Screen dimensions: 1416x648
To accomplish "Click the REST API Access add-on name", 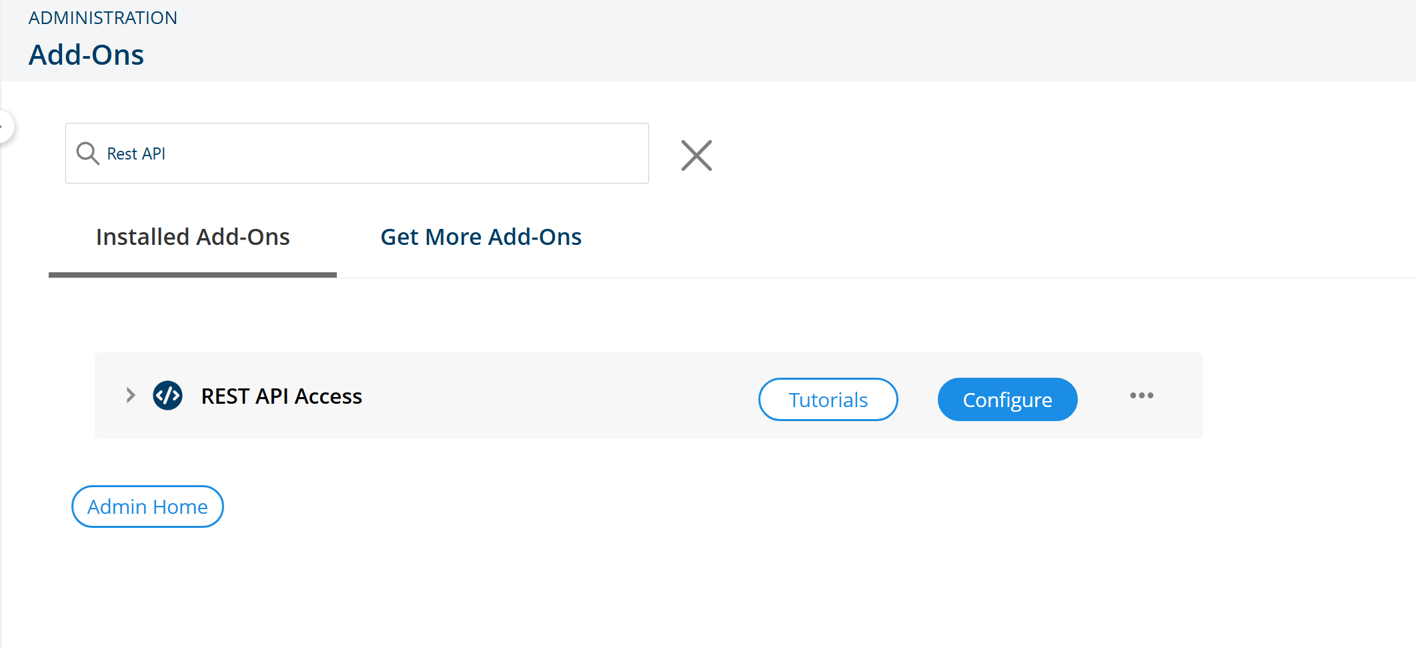I will click(281, 396).
